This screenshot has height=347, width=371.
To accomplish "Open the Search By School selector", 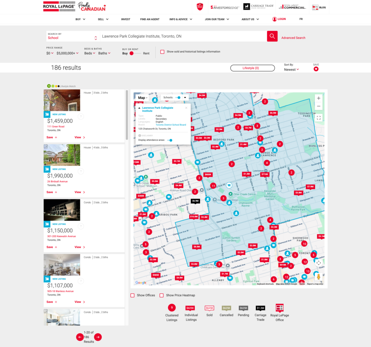I will coord(72,36).
